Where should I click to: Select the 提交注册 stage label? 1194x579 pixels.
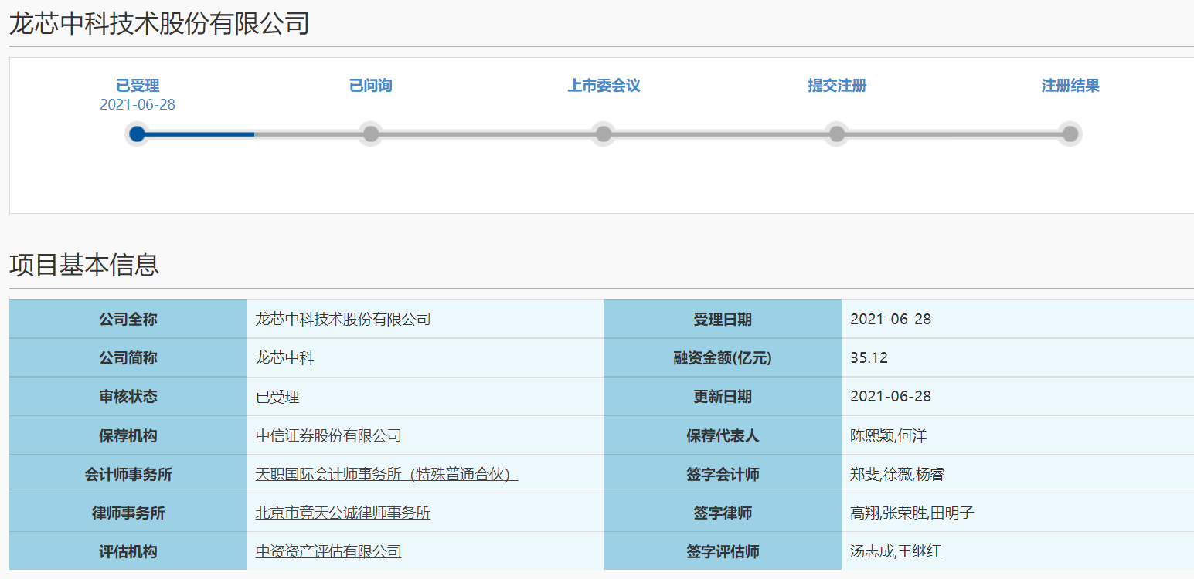(837, 86)
